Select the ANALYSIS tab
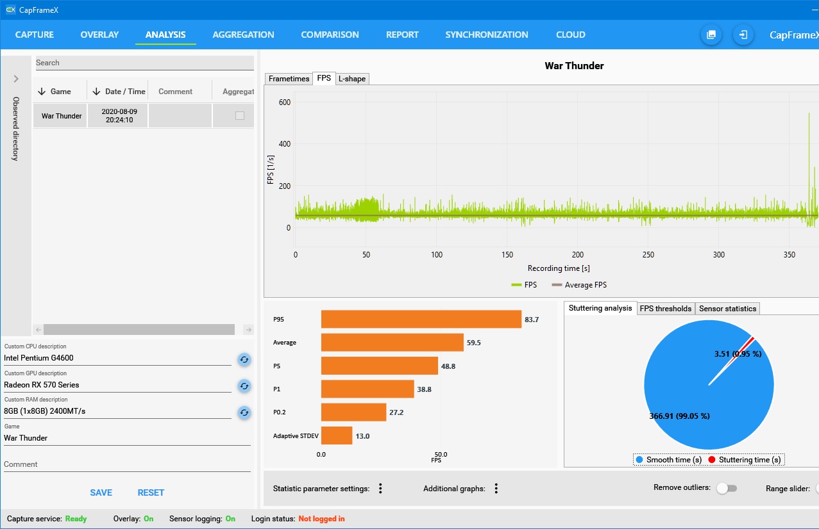This screenshot has height=529, width=819. coord(165,35)
